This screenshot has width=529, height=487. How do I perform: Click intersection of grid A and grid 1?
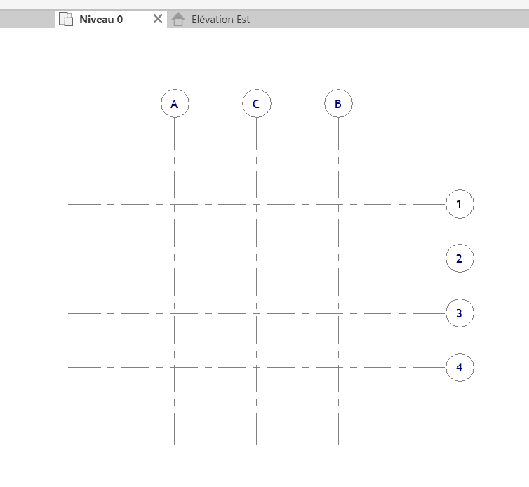(x=175, y=204)
